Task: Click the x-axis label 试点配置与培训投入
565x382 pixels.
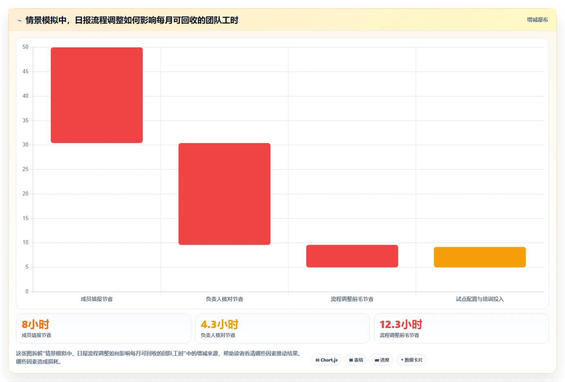Action: point(479,299)
